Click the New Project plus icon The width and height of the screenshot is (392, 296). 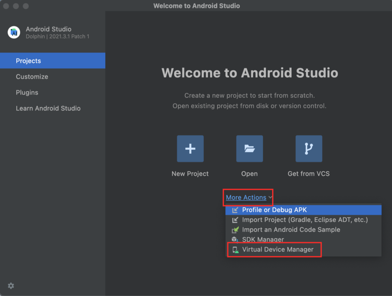(190, 149)
